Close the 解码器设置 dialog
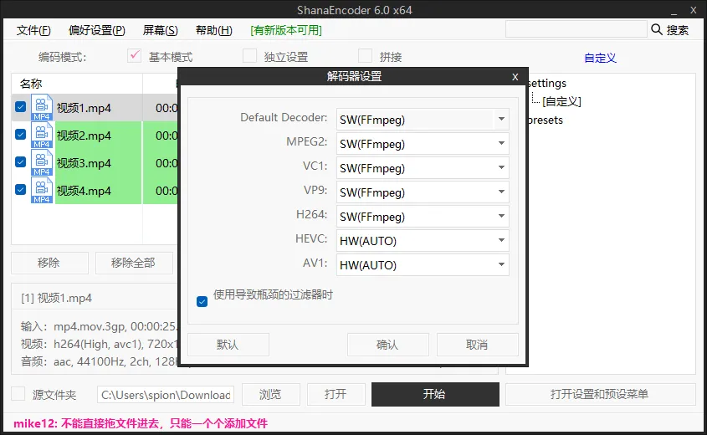 coord(515,77)
